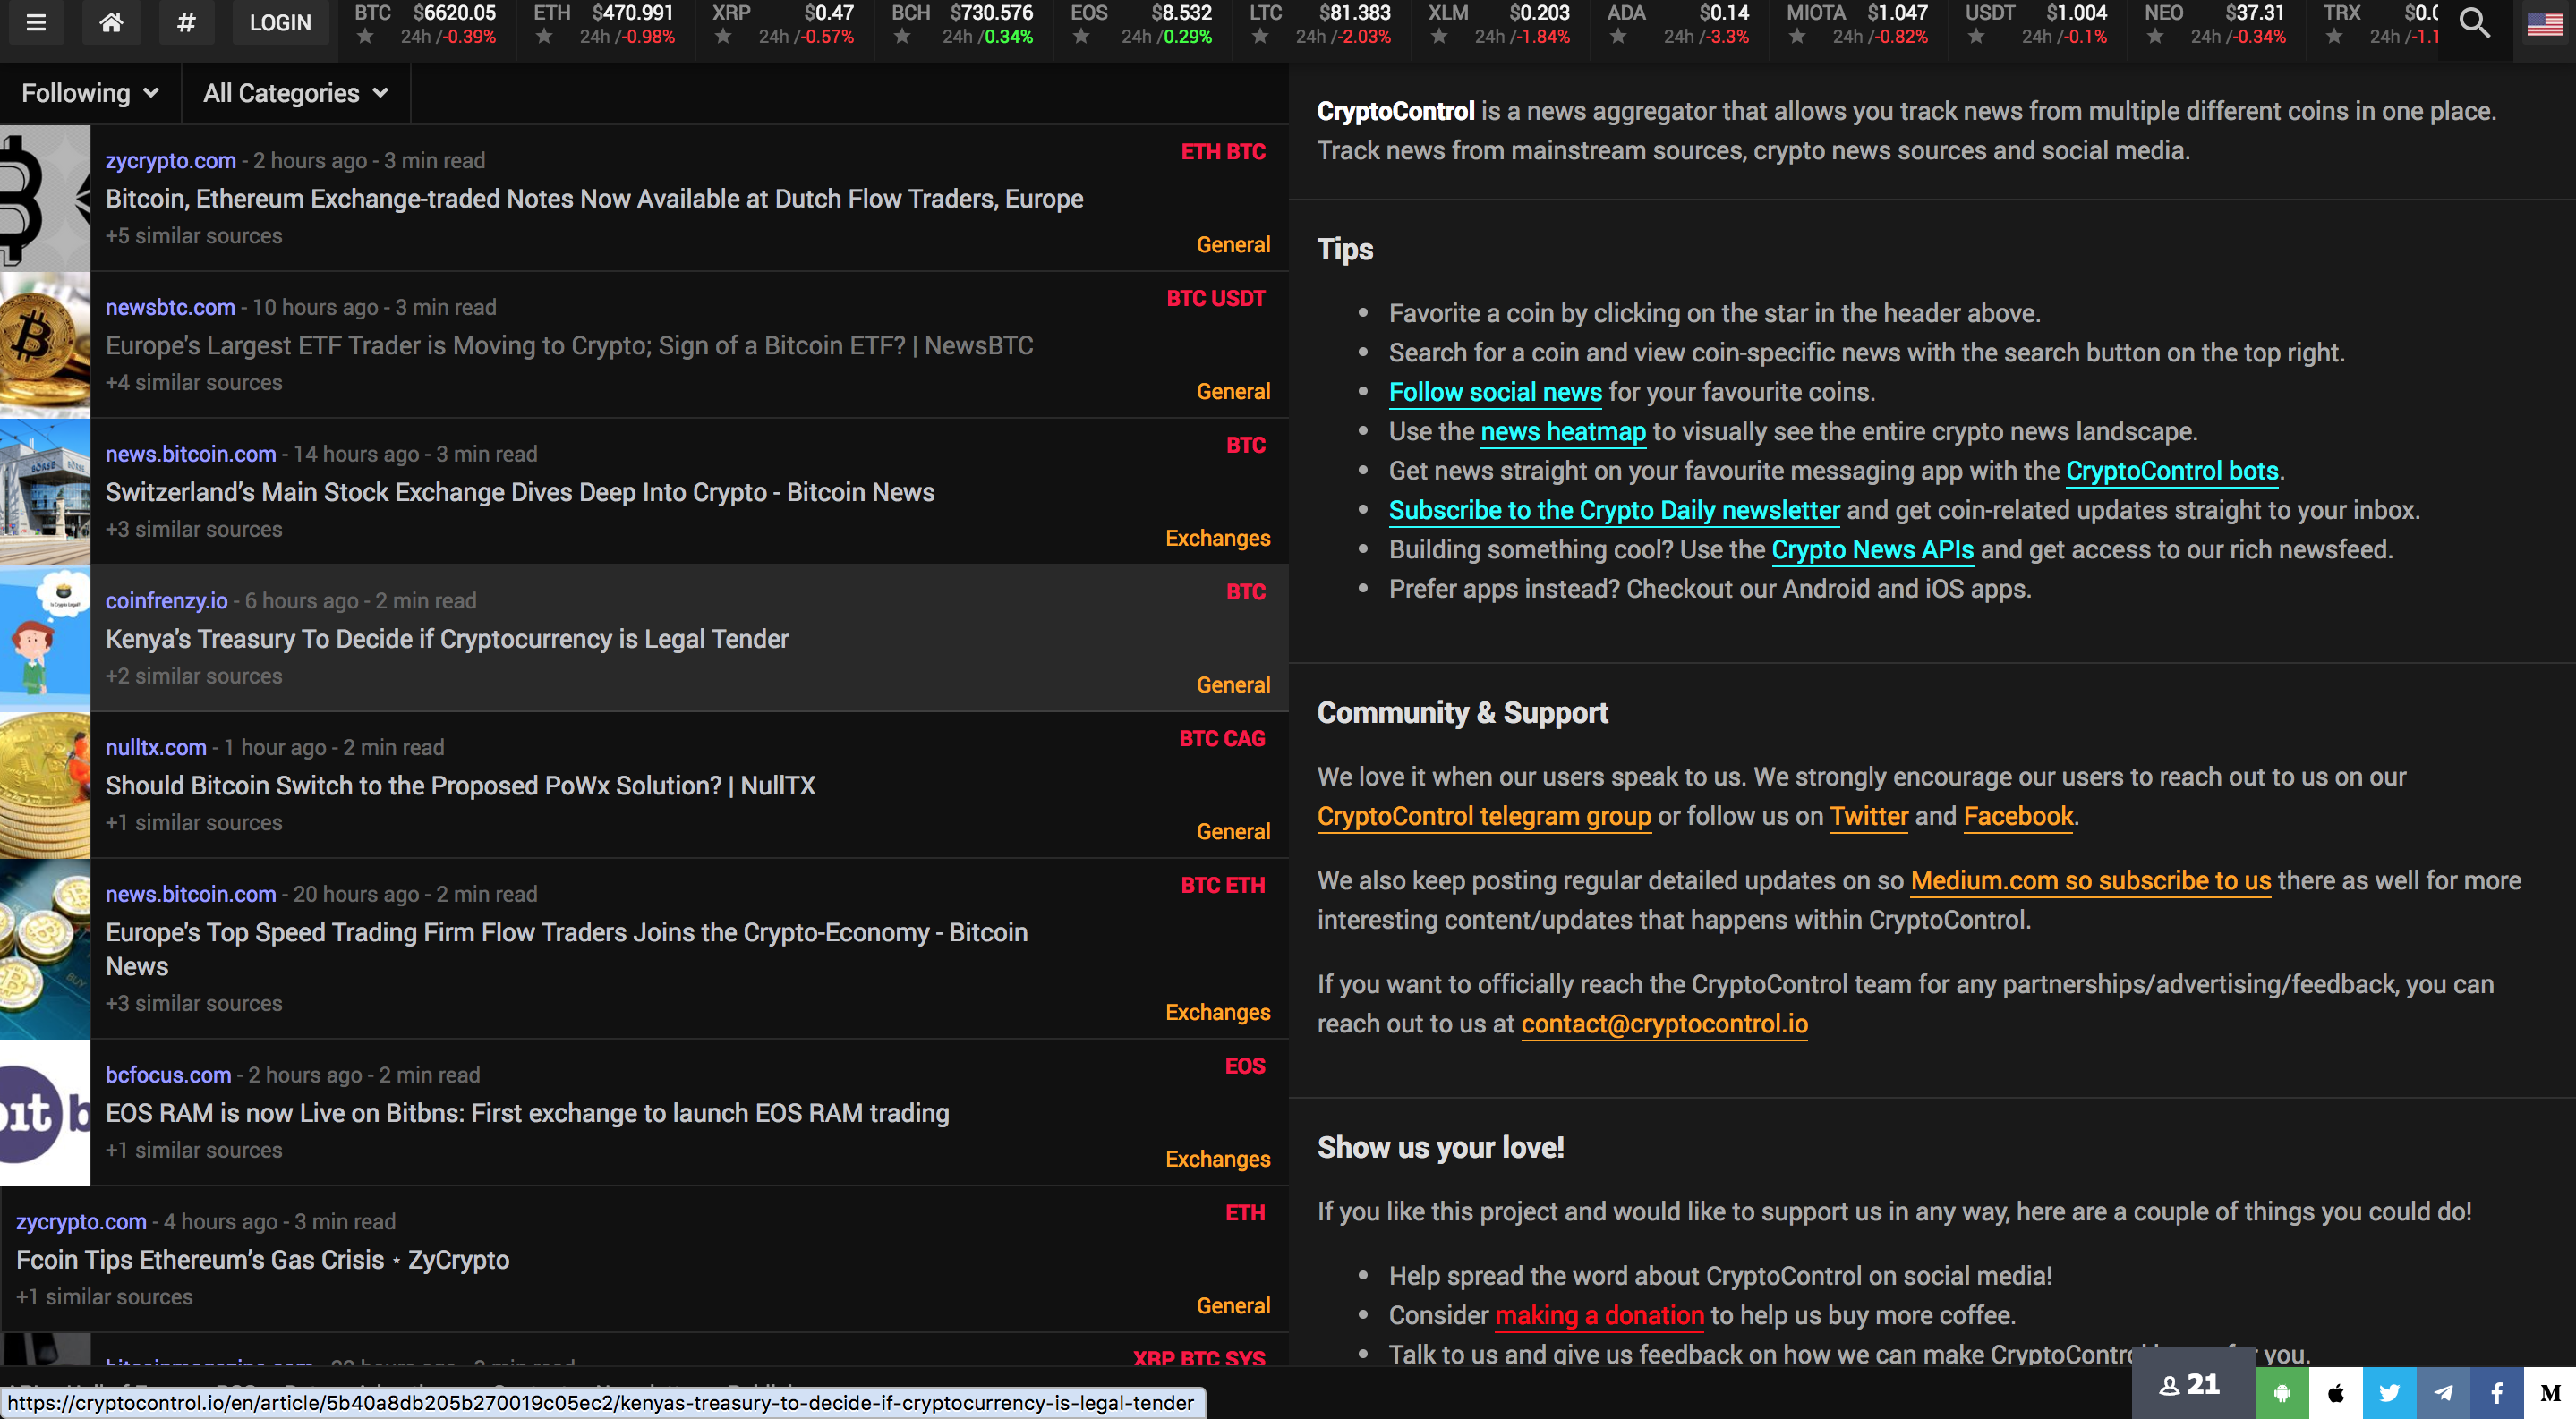The image size is (2576, 1419).
Task: Click the LOGIN button
Action: click(280, 22)
